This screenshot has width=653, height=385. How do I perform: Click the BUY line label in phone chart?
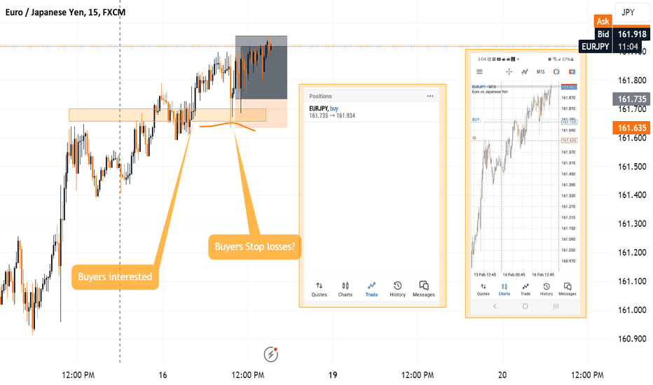(476, 120)
